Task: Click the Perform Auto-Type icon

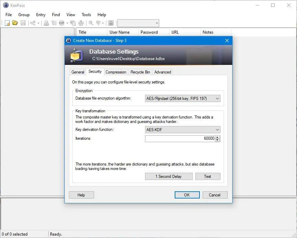Action: tap(81, 23)
